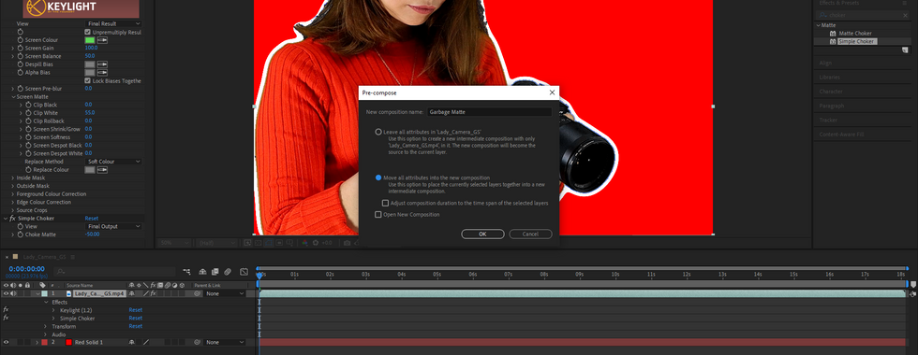The image size is (918, 355).
Task: Open parent dropdown for Red Solid 1
Action: click(225, 342)
